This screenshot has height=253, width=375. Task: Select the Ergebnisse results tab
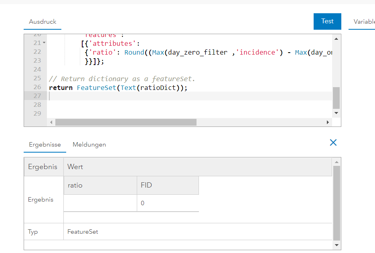[x=45, y=145]
